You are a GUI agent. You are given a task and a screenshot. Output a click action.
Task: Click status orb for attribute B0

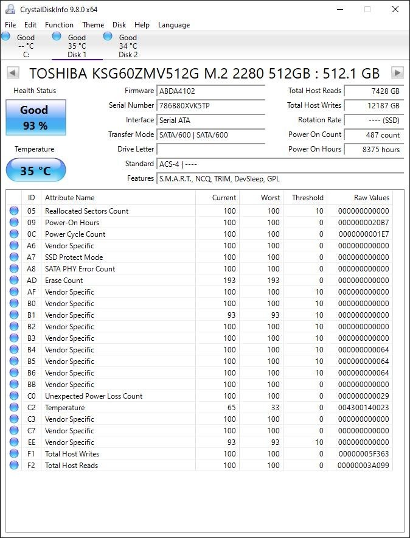tap(14, 303)
